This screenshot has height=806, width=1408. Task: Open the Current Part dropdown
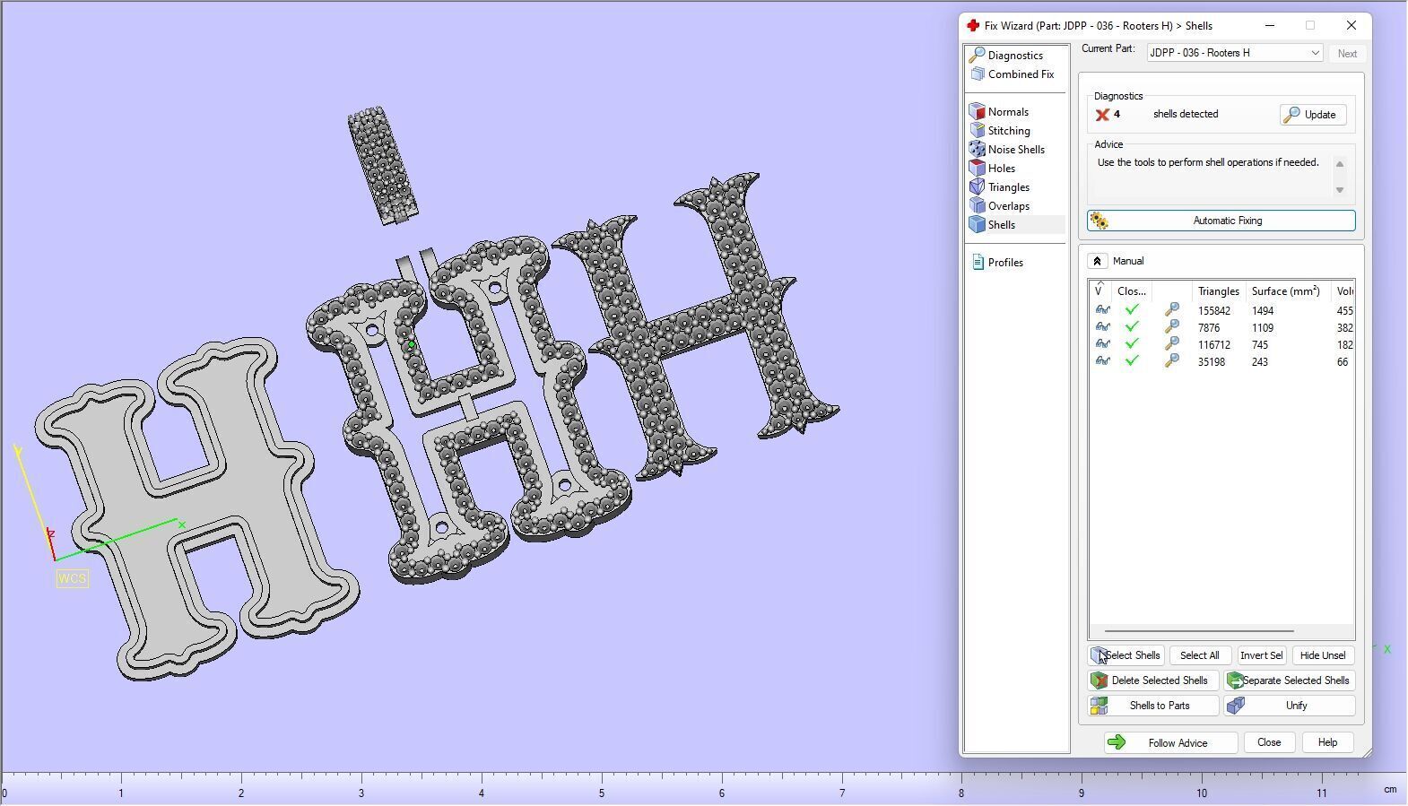tap(1235, 53)
